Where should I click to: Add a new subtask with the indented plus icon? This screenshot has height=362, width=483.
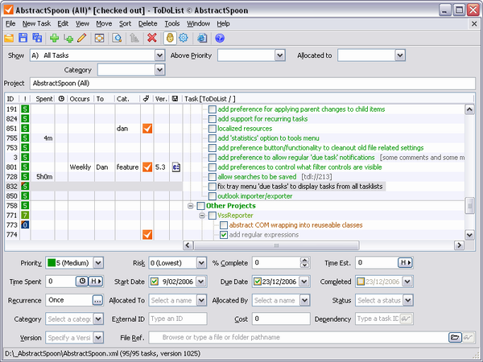(x=68, y=38)
